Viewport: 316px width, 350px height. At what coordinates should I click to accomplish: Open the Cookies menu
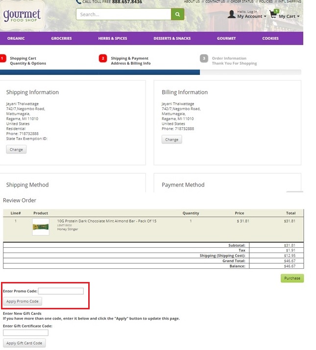pyautogui.click(x=270, y=38)
